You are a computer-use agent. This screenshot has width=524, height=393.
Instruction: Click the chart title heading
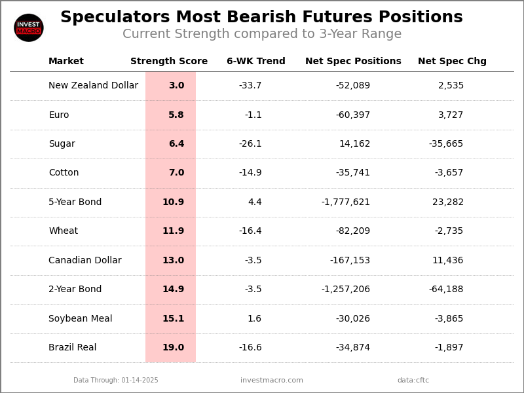pyautogui.click(x=261, y=18)
